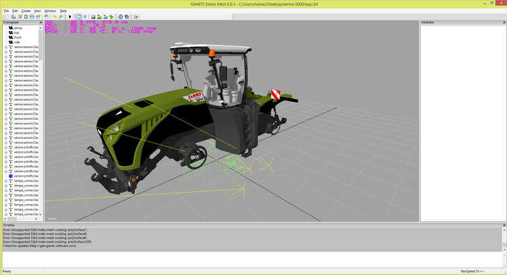Screen dimensions: 507x275
Task: Click the Scripting log vertical scrollbar
Action: coord(504,238)
